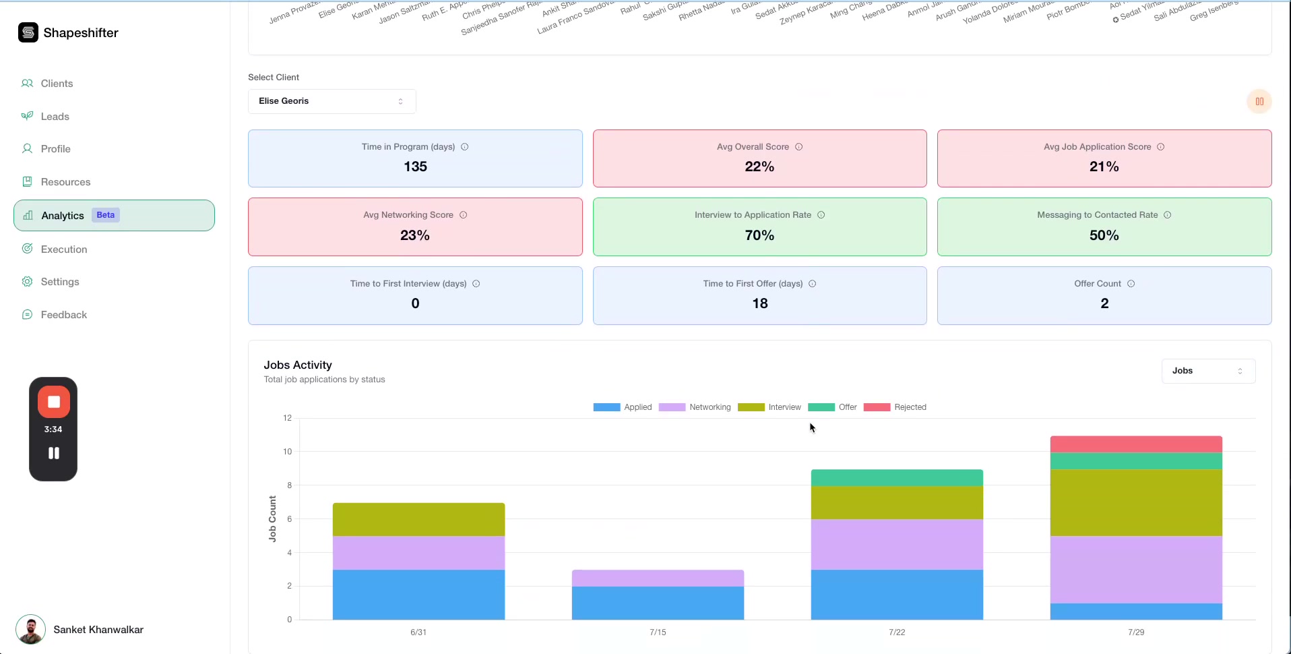1291x654 pixels.
Task: Click Sanket Khanwalkar's profile avatar
Action: click(30, 630)
